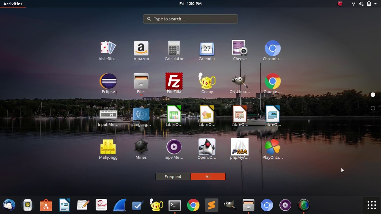Open the Wi-Fi status icon

click(x=353, y=4)
